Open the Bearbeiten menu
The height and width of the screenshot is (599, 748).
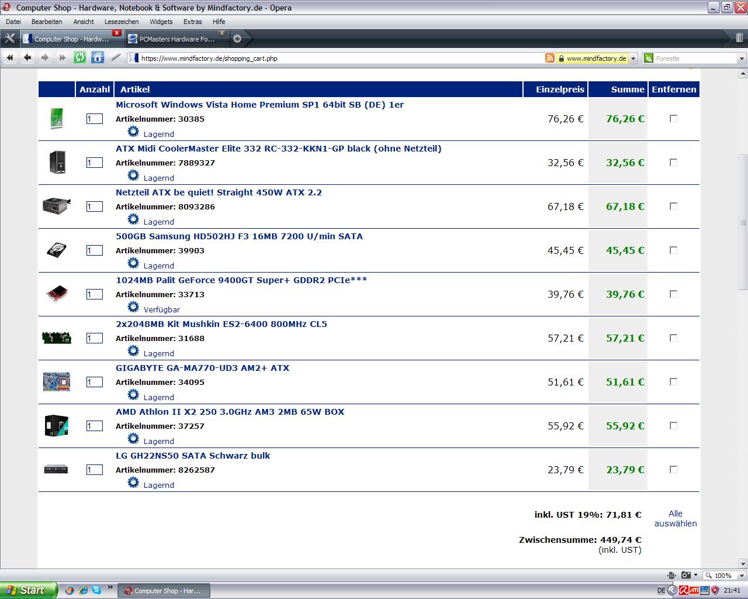point(47,22)
